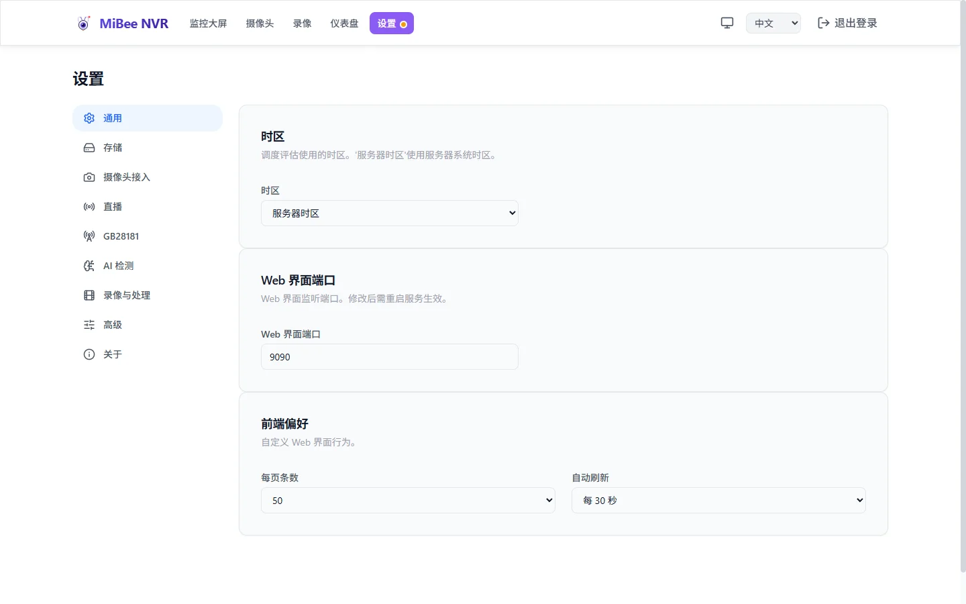Select the 设置 nav tab
The image size is (966, 604).
point(392,23)
